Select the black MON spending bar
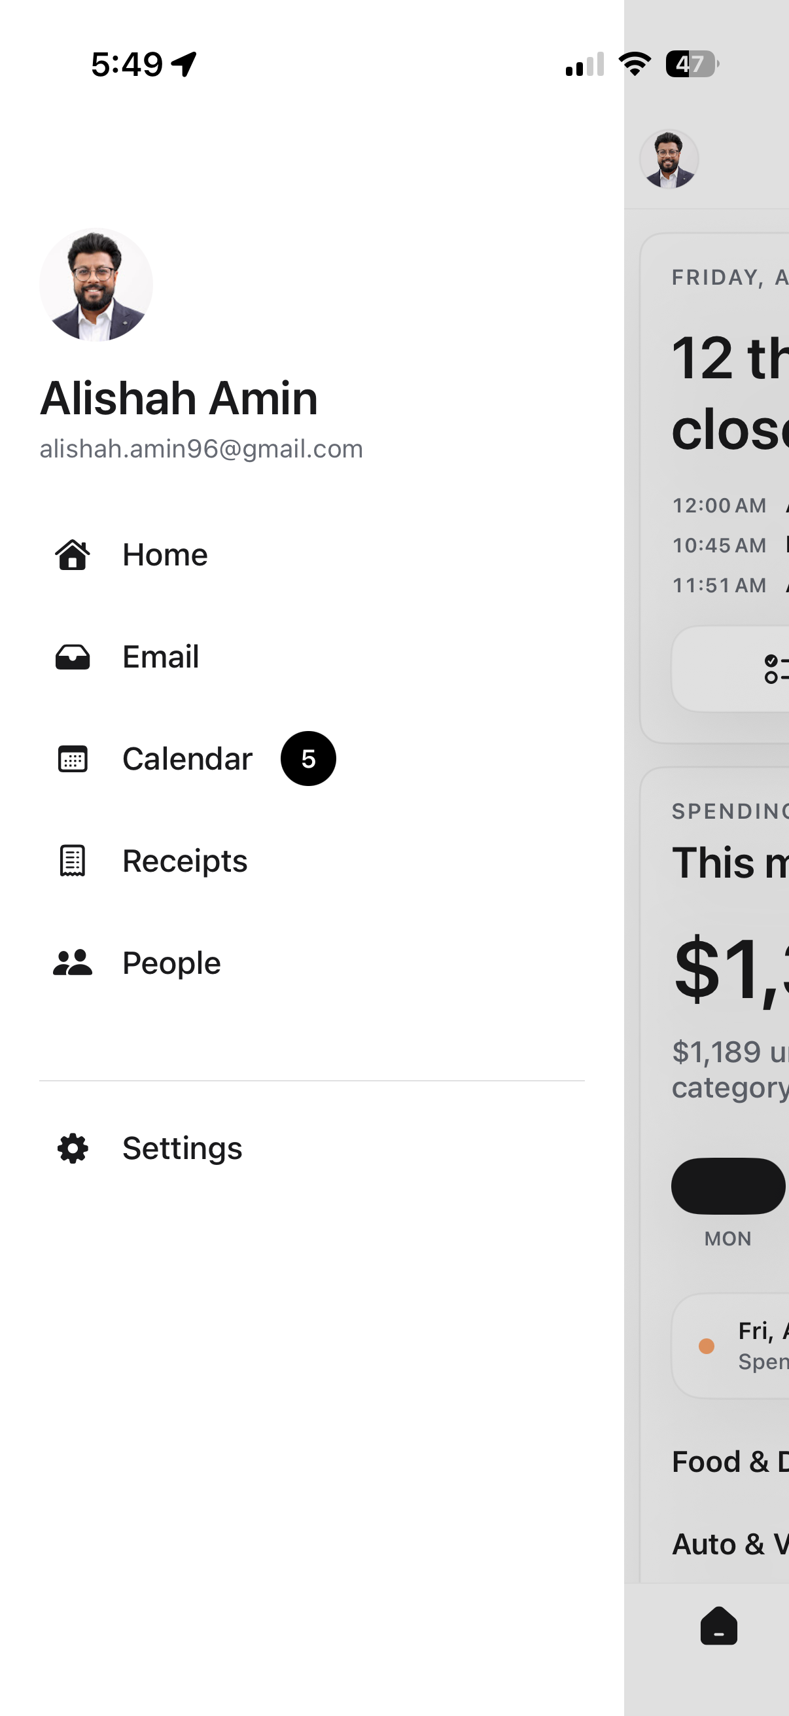 [x=728, y=1186]
